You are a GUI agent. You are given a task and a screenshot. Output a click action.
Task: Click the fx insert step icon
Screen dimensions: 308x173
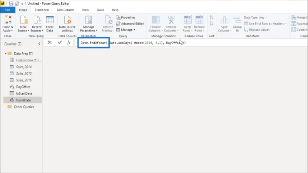pos(69,43)
